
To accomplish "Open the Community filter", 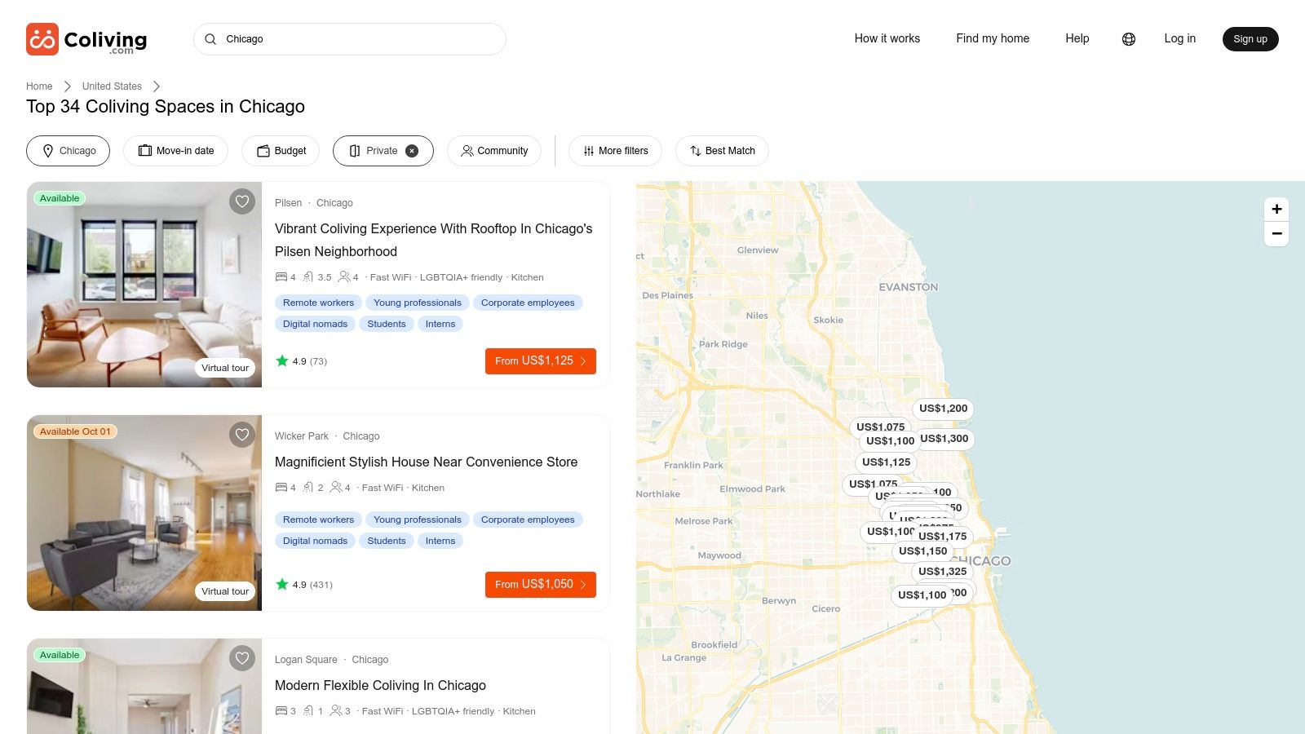I will pyautogui.click(x=494, y=151).
